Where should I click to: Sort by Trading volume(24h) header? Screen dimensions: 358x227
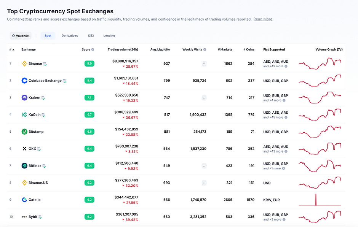(x=123, y=49)
